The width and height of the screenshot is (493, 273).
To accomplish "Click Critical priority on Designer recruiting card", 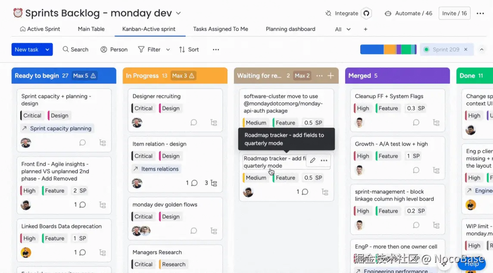I will [x=143, y=109].
